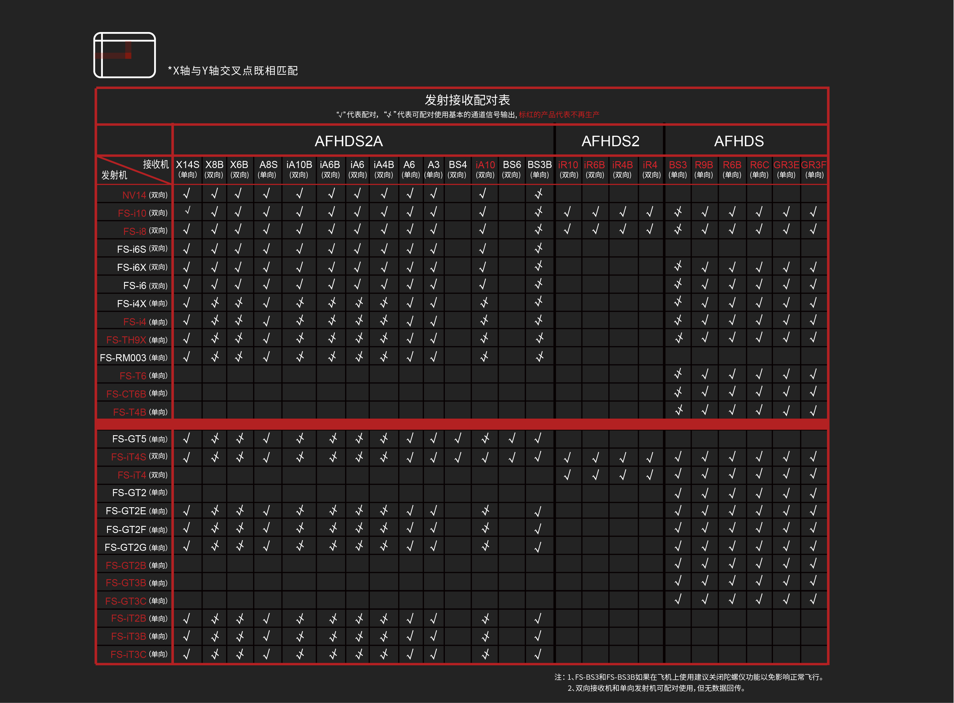The image size is (954, 703).
Task: Select the FS-GT2E transmitter row label
Action: 137,511
